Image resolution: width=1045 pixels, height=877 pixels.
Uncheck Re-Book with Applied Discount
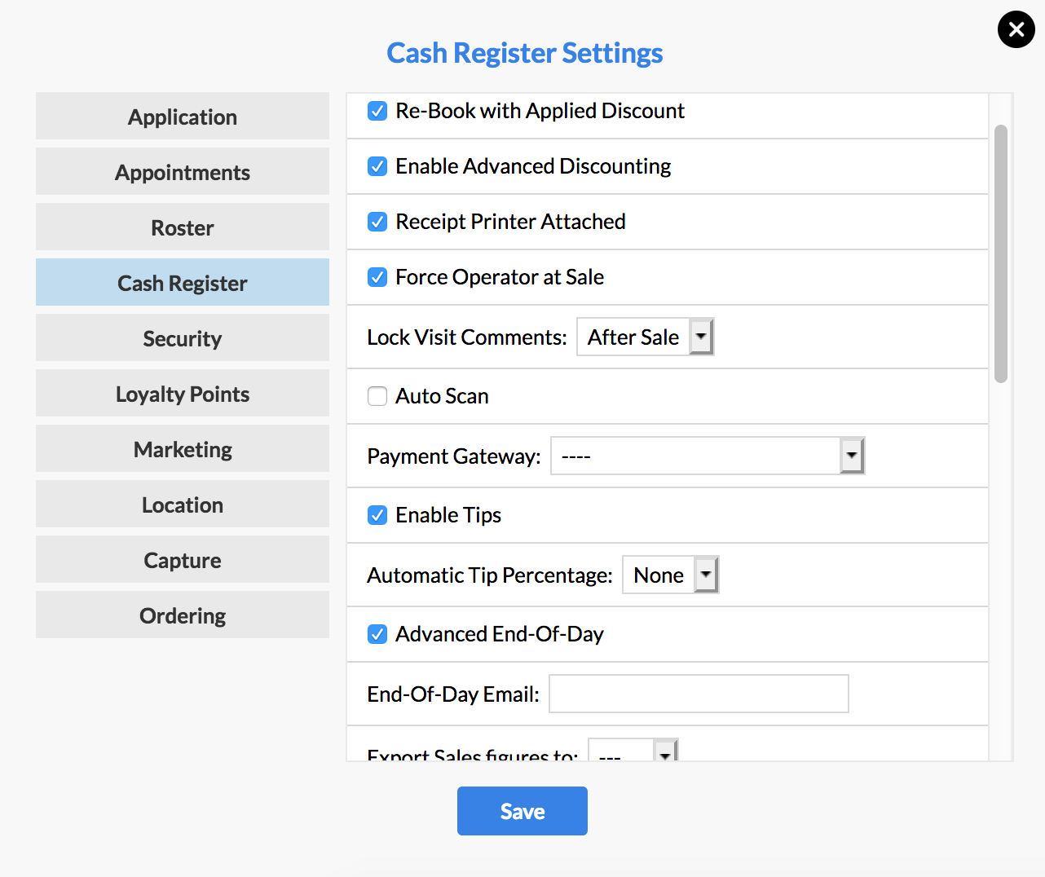377,111
